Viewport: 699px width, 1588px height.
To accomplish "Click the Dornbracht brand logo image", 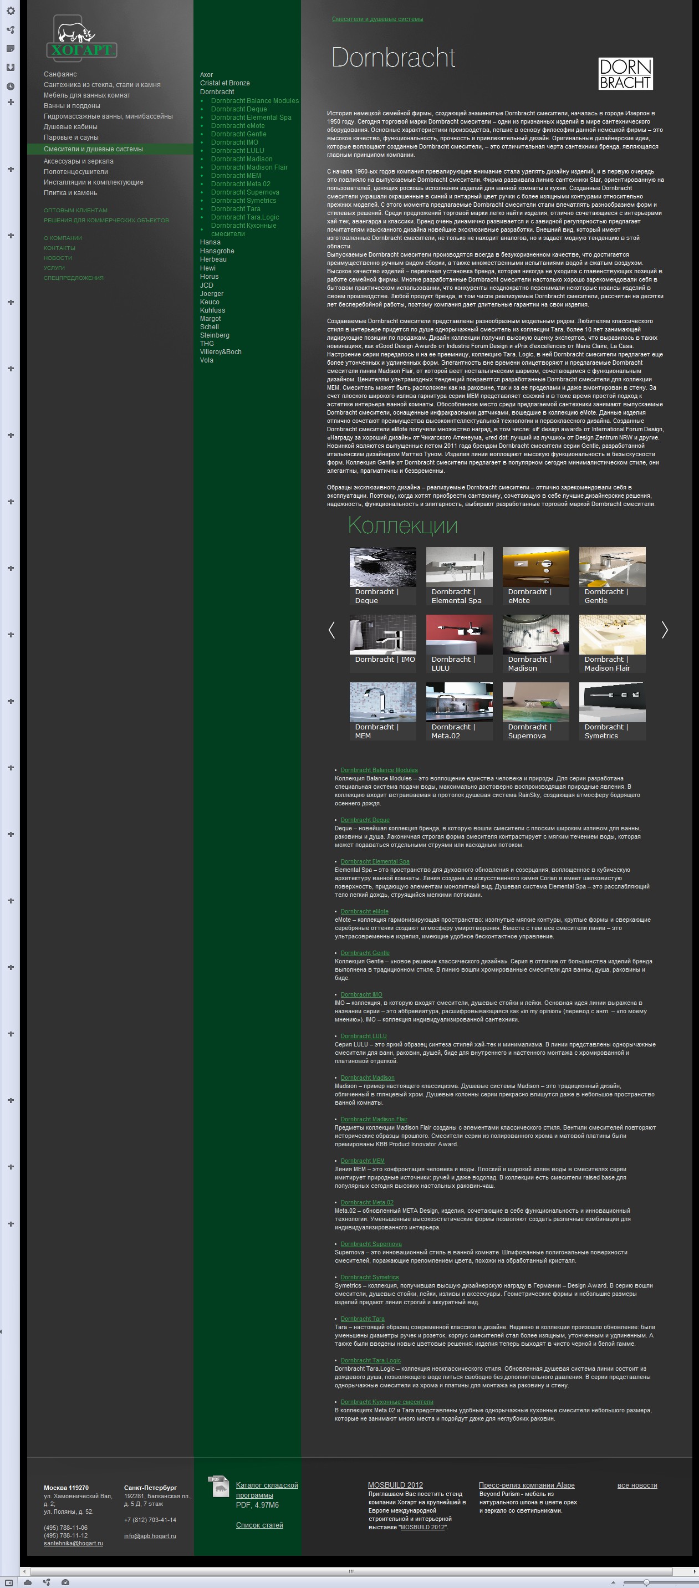I will coord(625,74).
